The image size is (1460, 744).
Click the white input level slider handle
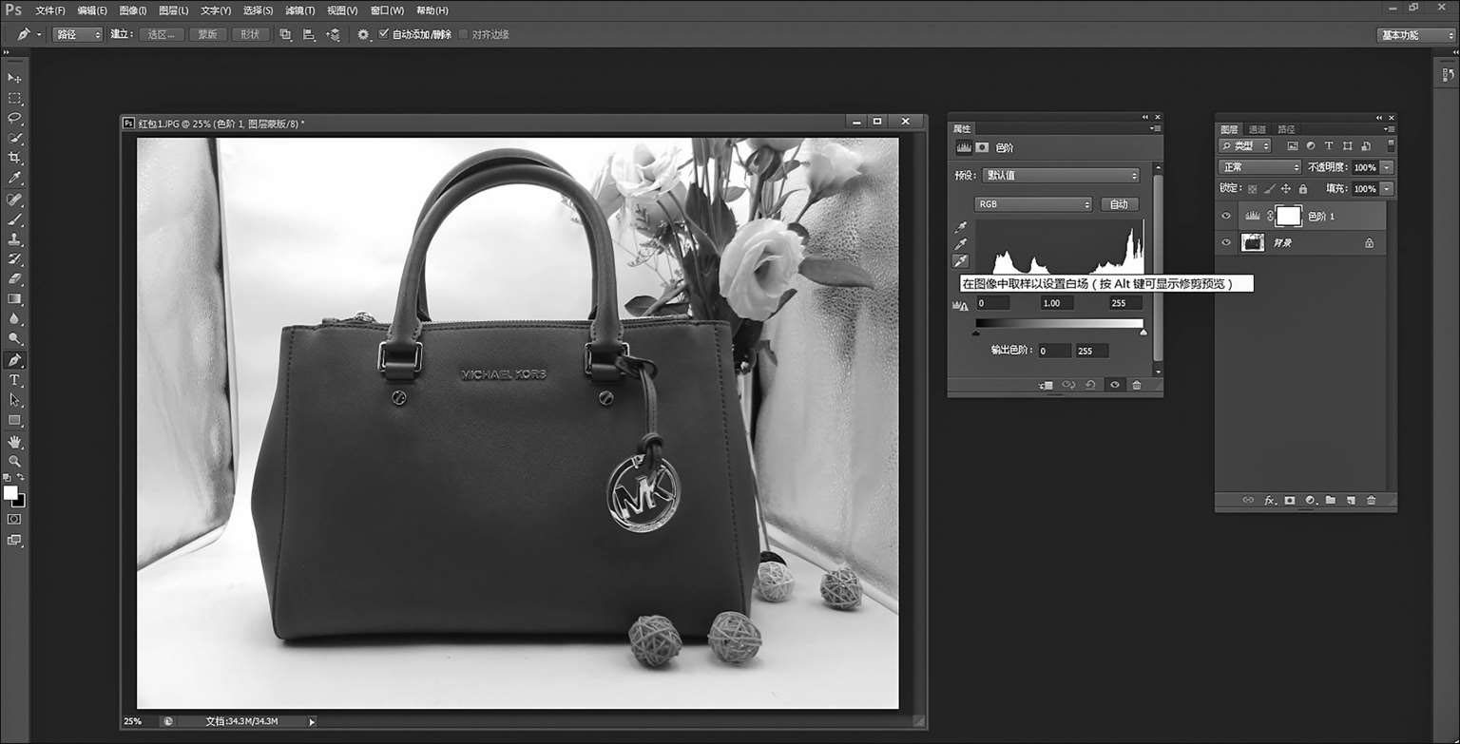(x=1143, y=333)
